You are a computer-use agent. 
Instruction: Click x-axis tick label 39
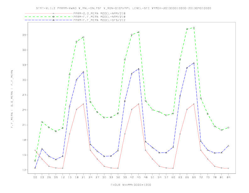coord(125,177)
